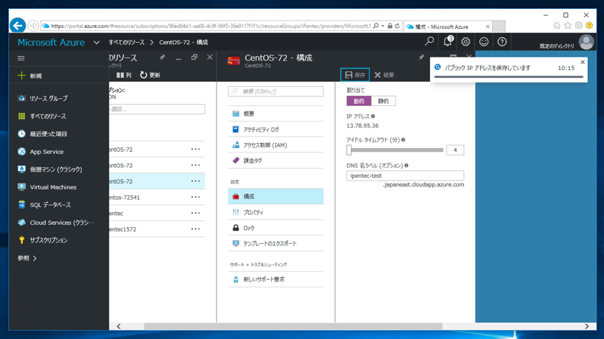Viewport: 604px width, 339px height.
Task: Click the refresh (更新) button in list blade
Action: (x=150, y=75)
